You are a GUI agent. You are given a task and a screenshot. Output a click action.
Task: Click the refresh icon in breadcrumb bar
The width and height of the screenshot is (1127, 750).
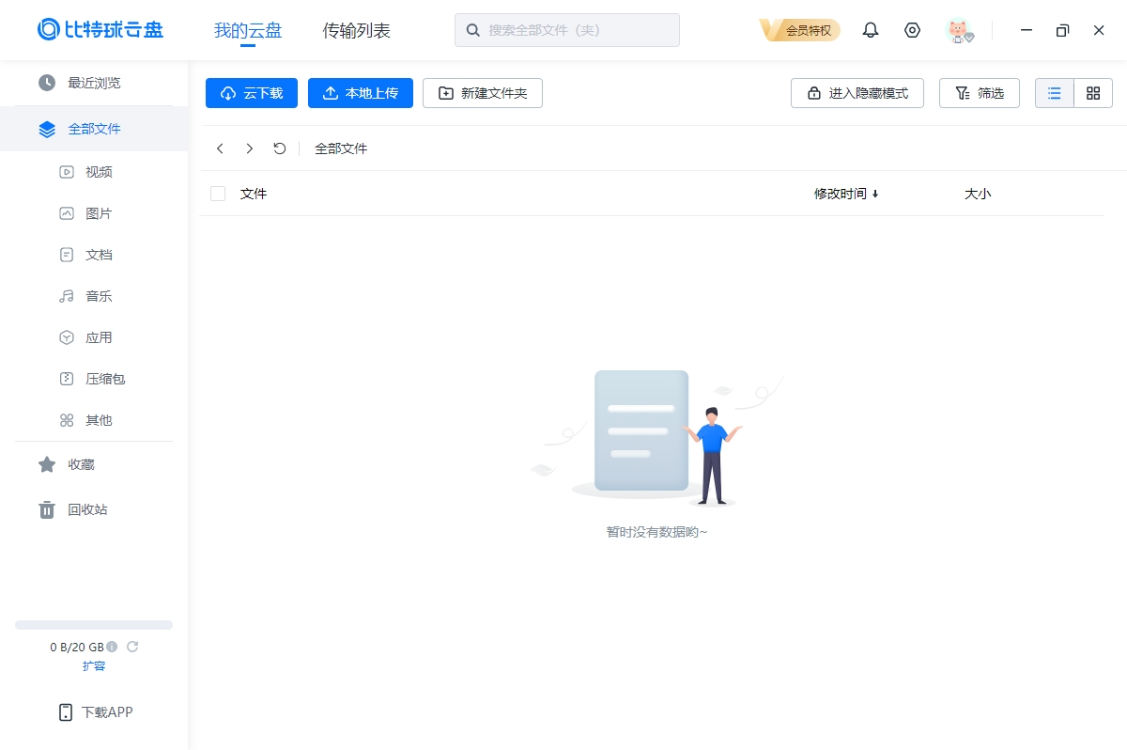(279, 148)
